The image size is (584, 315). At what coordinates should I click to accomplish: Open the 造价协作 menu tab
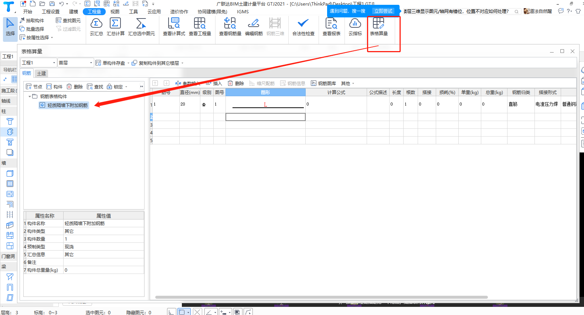[179, 11]
